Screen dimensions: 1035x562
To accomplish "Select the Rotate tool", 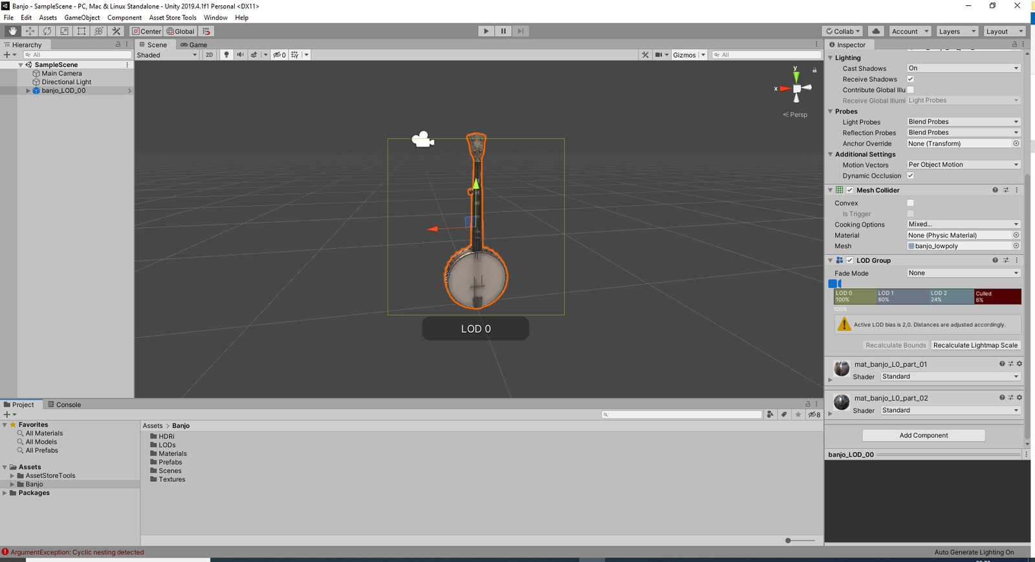I will click(47, 31).
